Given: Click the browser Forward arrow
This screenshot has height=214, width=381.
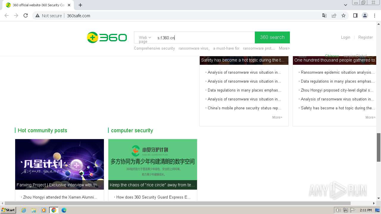Looking at the screenshot, I should pos(16,15).
